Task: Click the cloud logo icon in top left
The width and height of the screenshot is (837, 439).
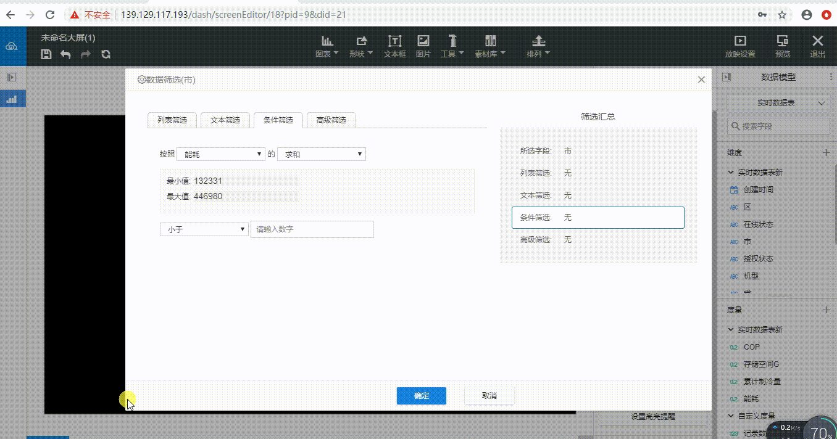Action: [11, 47]
